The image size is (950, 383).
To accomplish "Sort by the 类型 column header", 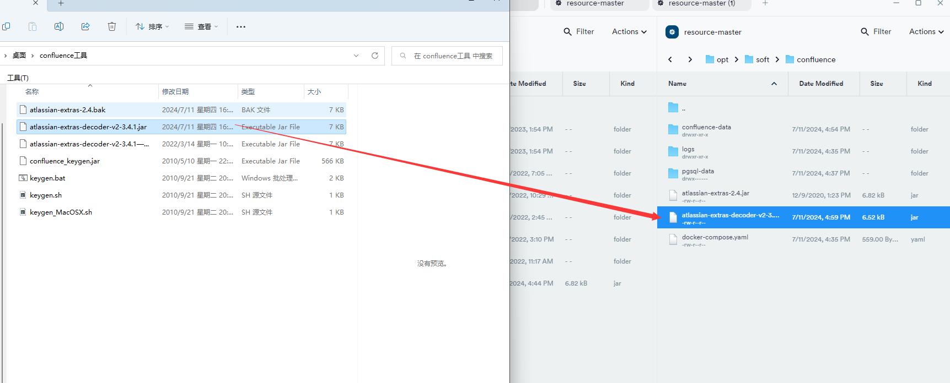I will coord(248,92).
